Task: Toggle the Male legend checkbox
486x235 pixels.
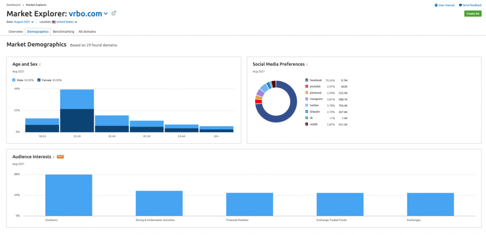Action: click(x=13, y=80)
